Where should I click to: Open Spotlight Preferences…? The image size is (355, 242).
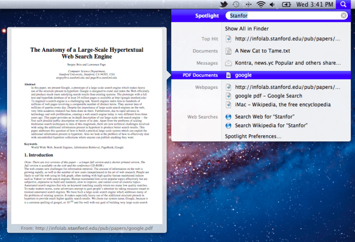(x=253, y=136)
